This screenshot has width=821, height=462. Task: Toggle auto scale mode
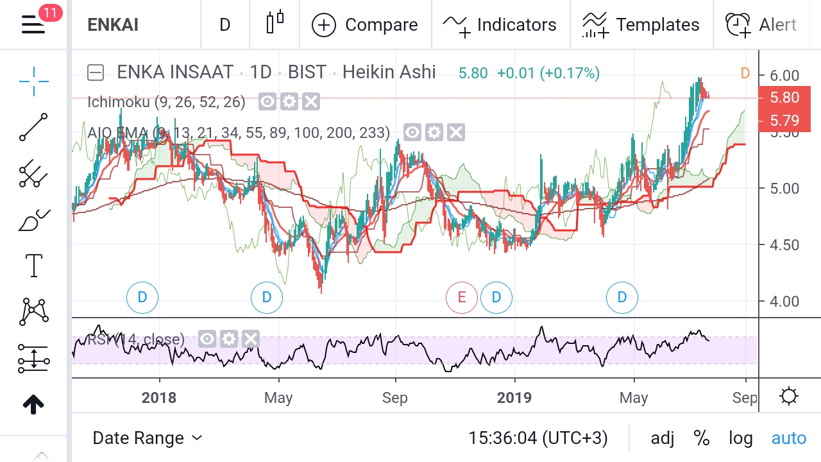pyautogui.click(x=789, y=438)
